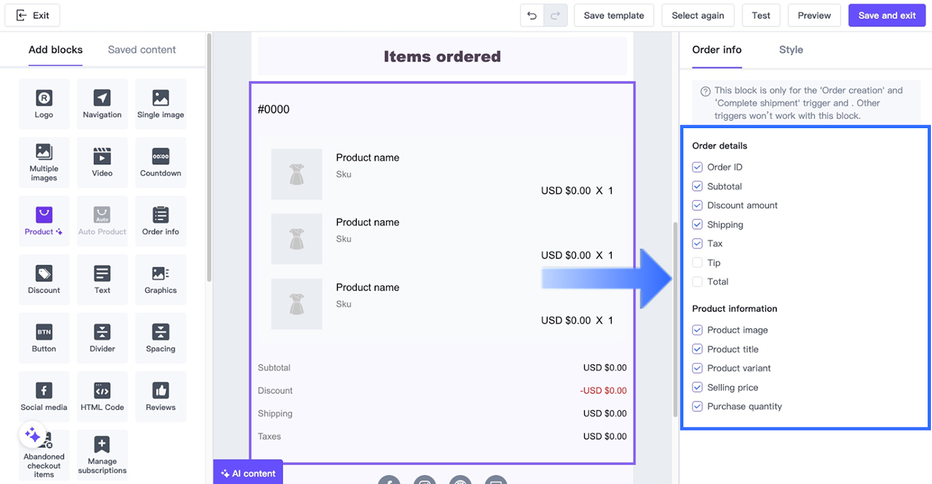Add the HTML Code block

[102, 397]
